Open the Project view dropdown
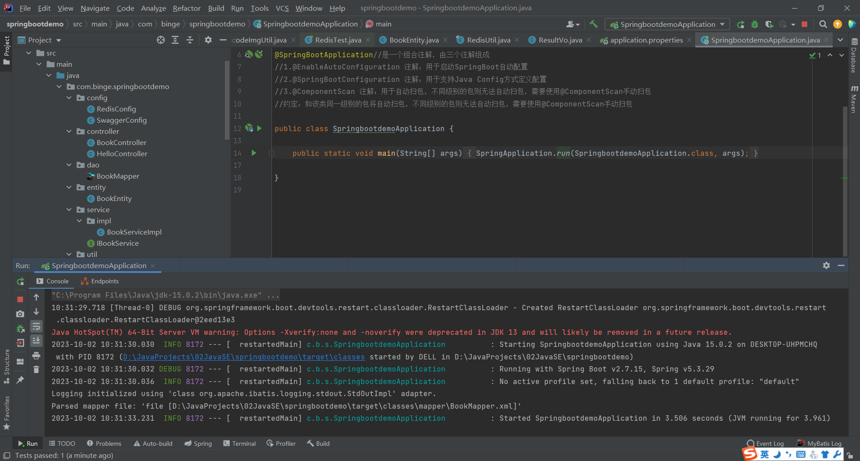This screenshot has height=461, width=860. (x=59, y=40)
